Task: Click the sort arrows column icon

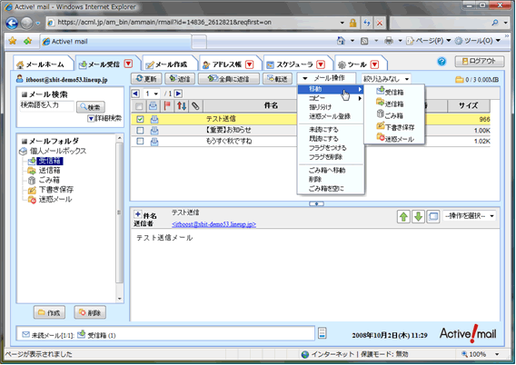Action: point(182,106)
